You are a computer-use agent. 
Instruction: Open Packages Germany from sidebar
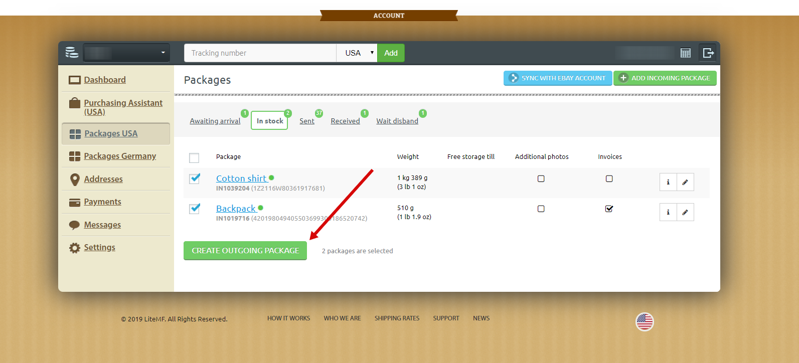(120, 156)
